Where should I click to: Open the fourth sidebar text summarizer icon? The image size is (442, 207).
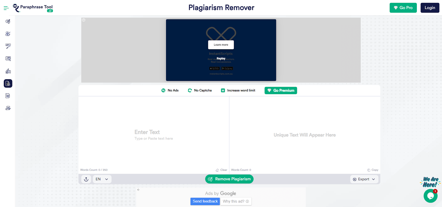click(8, 59)
